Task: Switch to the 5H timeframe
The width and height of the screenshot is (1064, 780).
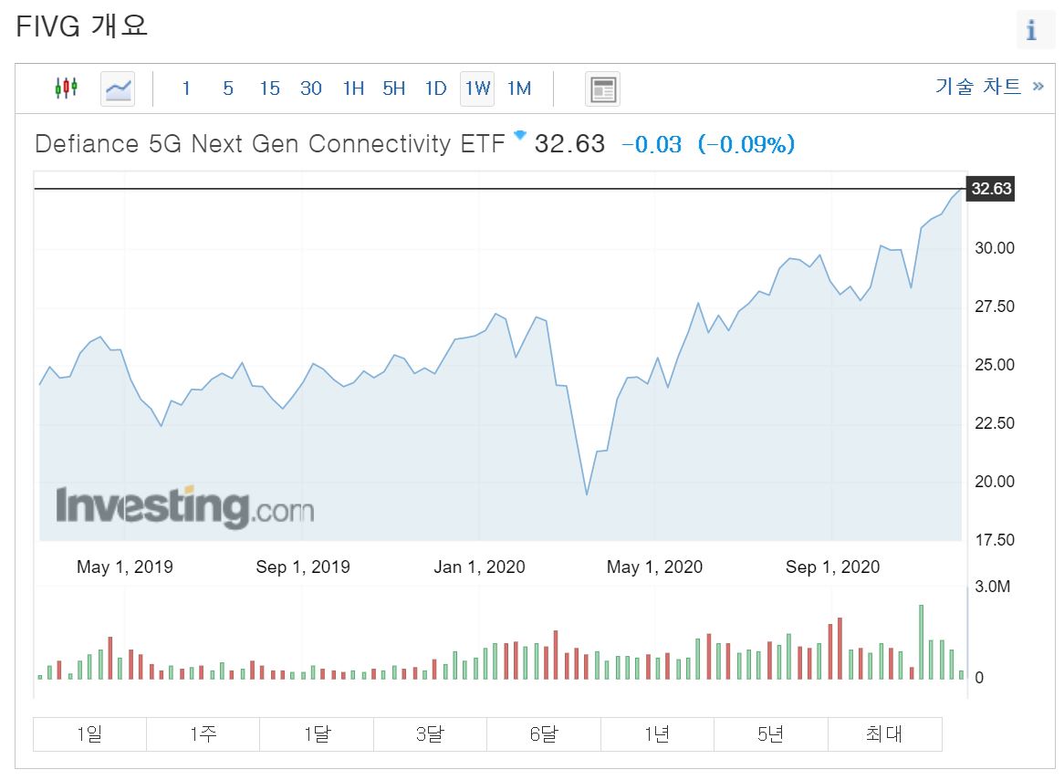Action: click(x=393, y=88)
